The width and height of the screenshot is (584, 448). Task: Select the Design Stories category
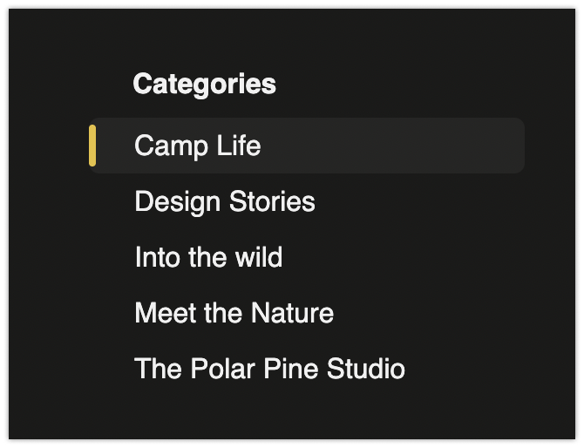click(x=224, y=201)
